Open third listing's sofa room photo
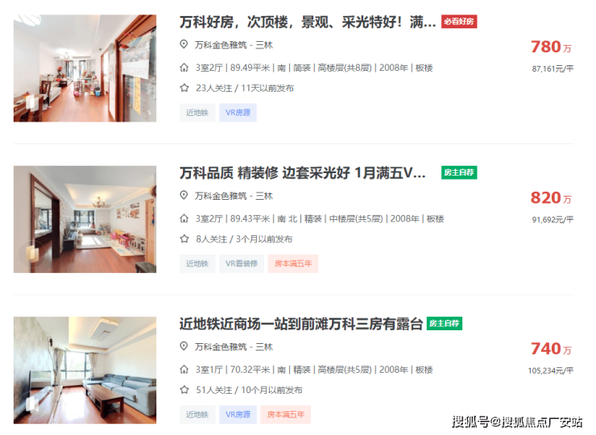 [x=85, y=370]
